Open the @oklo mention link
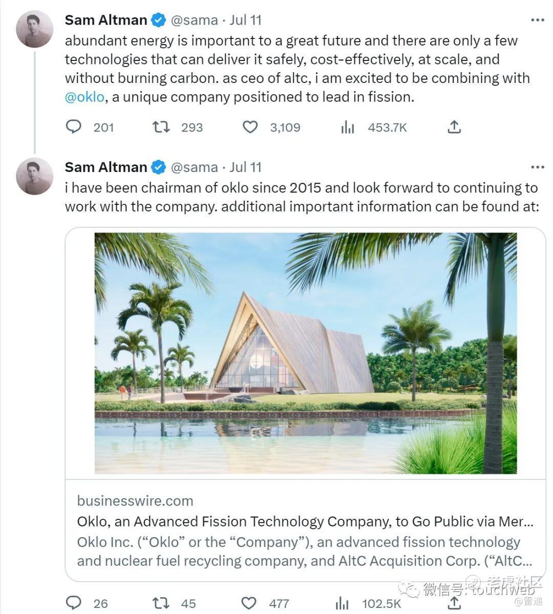Screen dimensions: 553x614 [84, 97]
